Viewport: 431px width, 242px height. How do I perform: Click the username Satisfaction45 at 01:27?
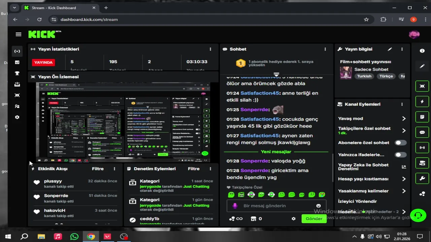point(260,135)
